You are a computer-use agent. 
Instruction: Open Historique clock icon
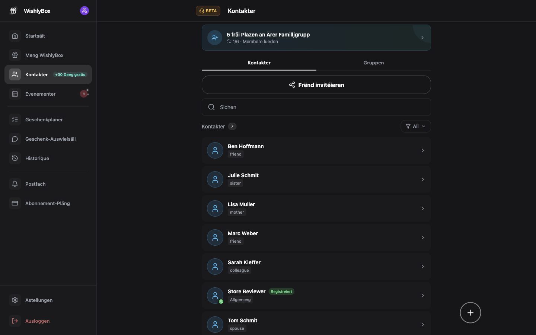[15, 158]
